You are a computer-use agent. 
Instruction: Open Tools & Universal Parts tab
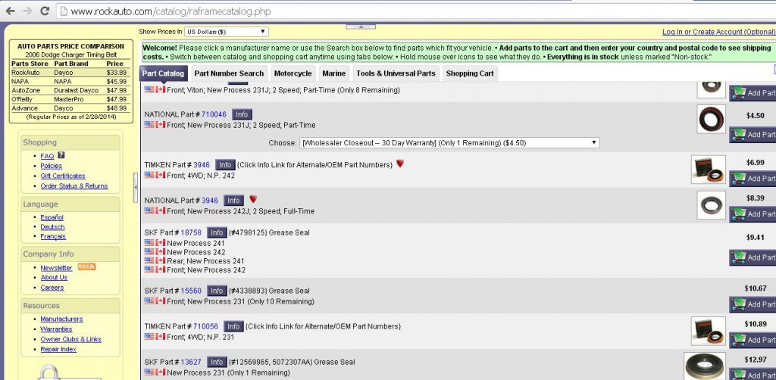(396, 73)
